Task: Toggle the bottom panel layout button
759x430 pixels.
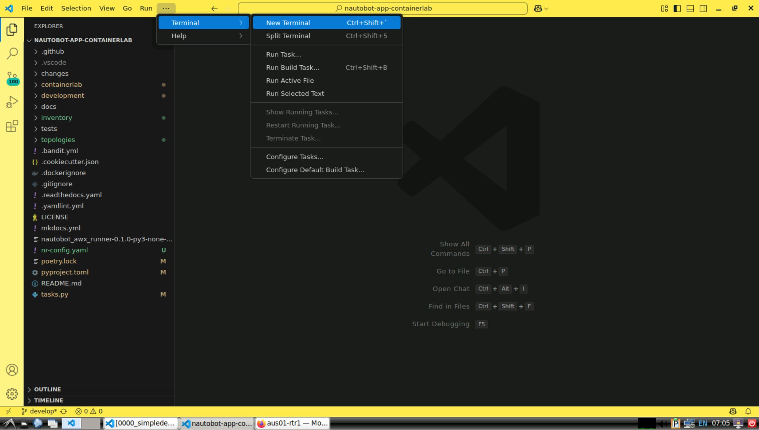Action: point(690,8)
